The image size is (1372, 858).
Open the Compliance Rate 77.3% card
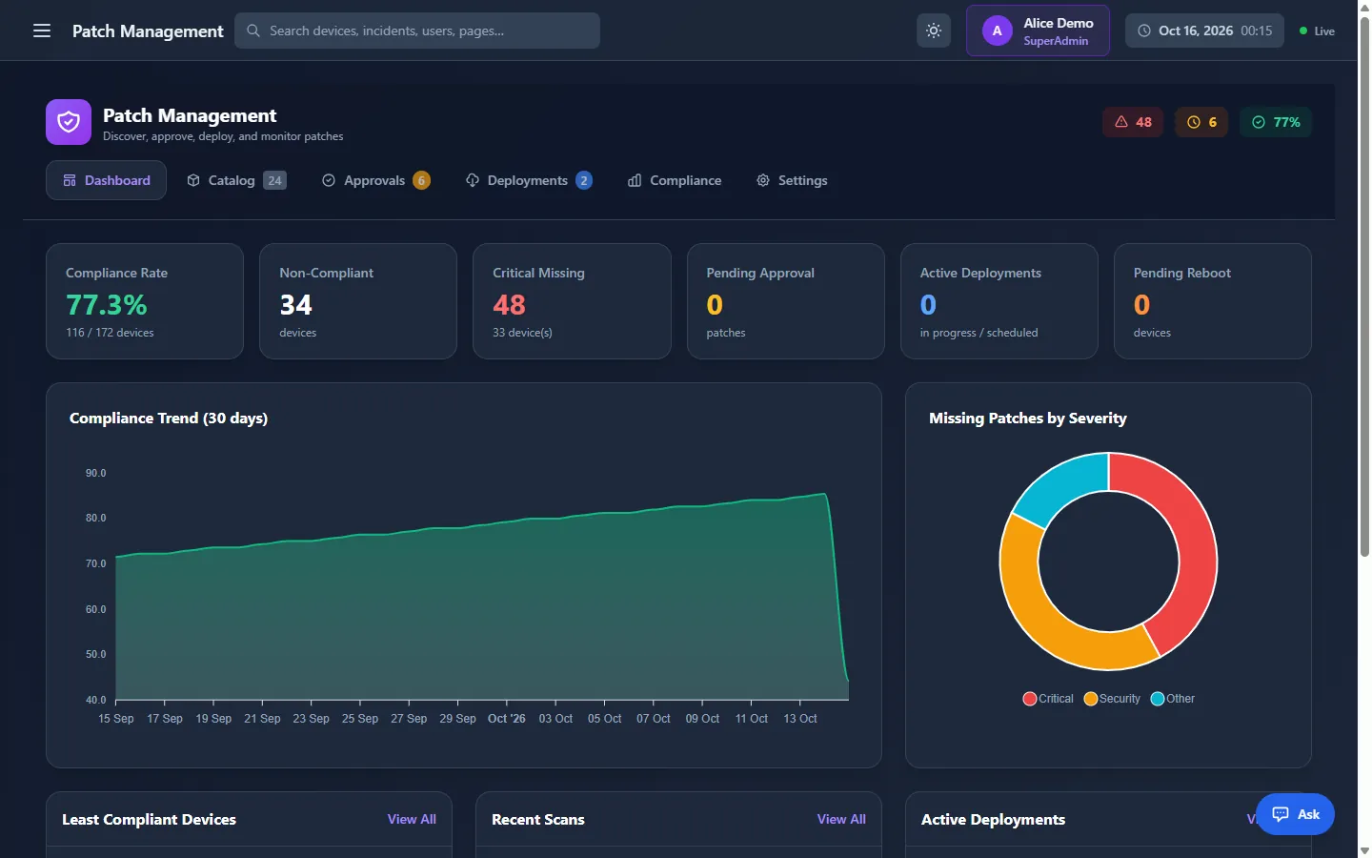[145, 301]
